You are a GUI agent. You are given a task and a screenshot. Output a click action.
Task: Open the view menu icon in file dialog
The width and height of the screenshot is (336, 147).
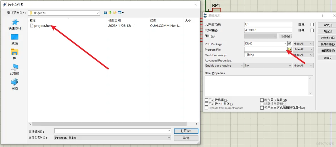tap(121, 13)
